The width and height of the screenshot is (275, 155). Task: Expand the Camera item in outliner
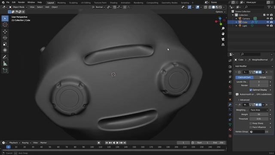pos(236,19)
